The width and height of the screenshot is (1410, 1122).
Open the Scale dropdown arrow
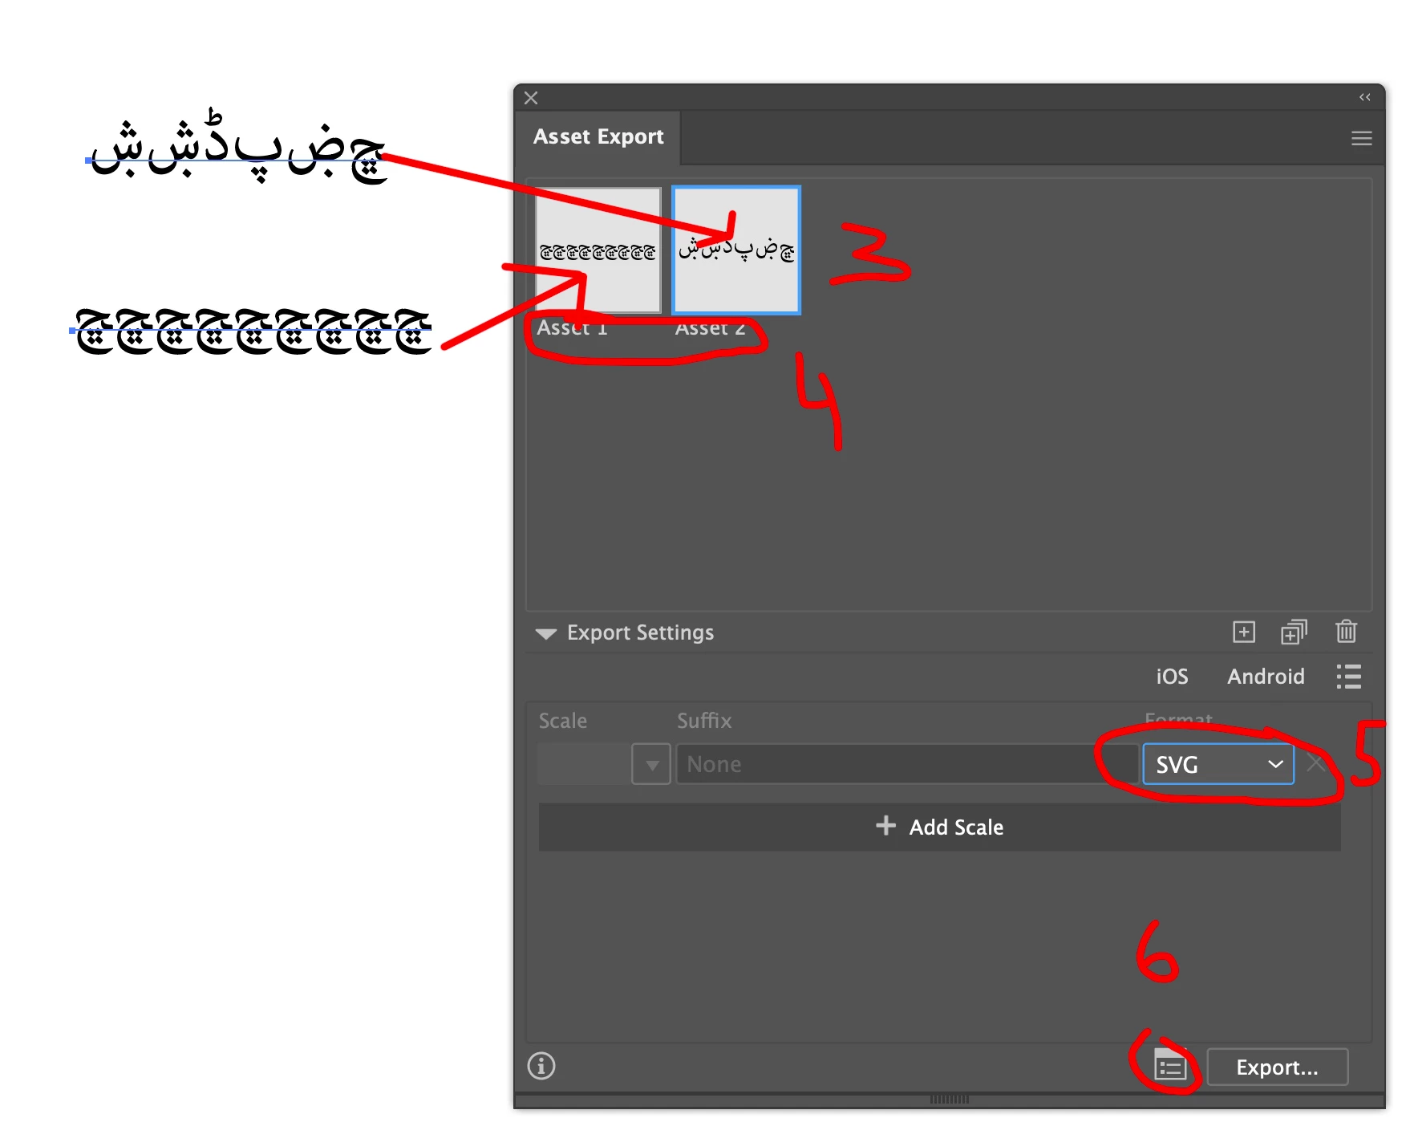coord(651,764)
